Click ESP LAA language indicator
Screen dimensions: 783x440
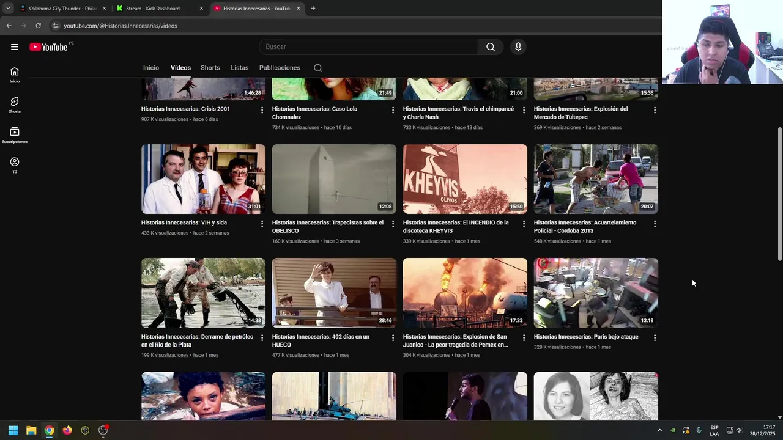tap(714, 430)
